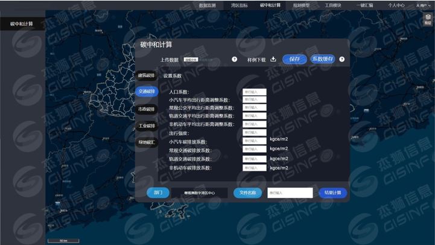
Task: Focus the 轨道交通碳排放系数 input field
Action: click(255, 159)
